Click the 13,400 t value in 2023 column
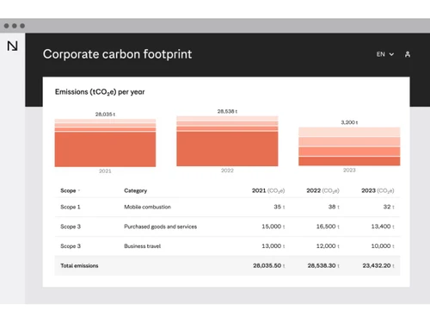The image size is (430, 323). [383, 227]
